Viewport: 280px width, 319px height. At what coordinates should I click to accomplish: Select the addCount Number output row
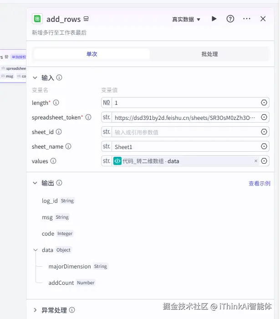[x=72, y=283]
